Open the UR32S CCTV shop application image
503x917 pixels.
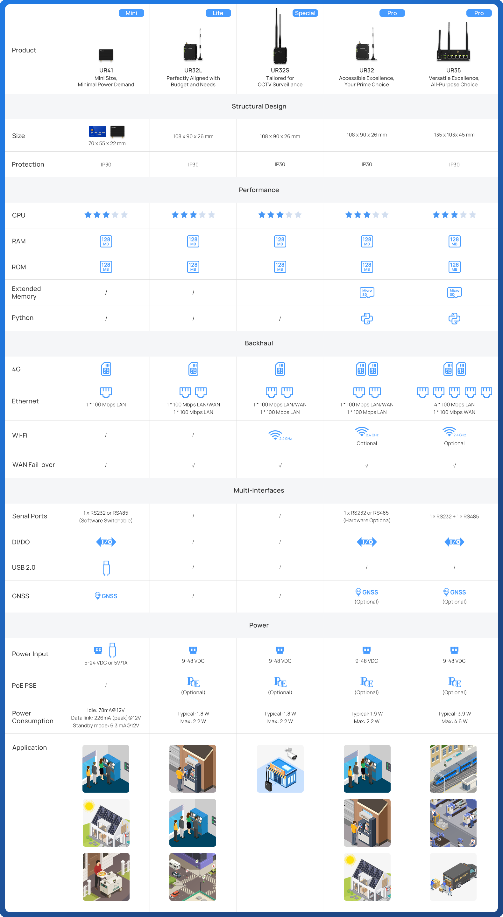pyautogui.click(x=280, y=768)
